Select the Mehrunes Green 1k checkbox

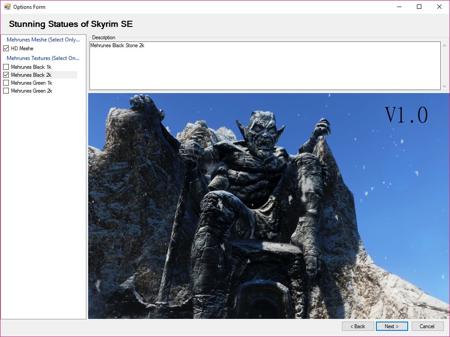coord(6,83)
